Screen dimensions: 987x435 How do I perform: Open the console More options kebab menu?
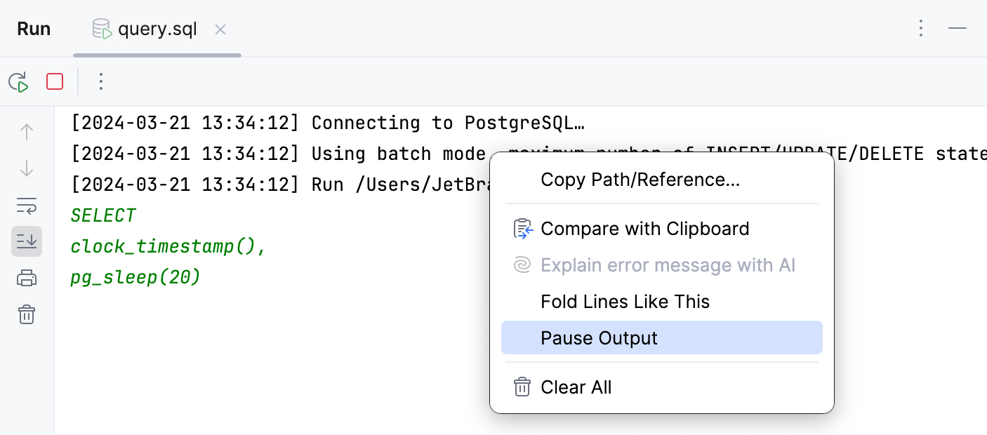pyautogui.click(x=101, y=81)
